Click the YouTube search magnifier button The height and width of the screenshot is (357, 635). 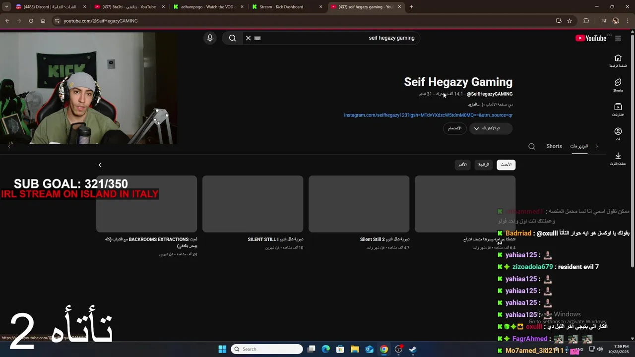click(x=232, y=38)
